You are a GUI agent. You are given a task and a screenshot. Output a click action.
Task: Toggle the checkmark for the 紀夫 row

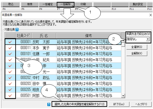click(x=10, y=60)
